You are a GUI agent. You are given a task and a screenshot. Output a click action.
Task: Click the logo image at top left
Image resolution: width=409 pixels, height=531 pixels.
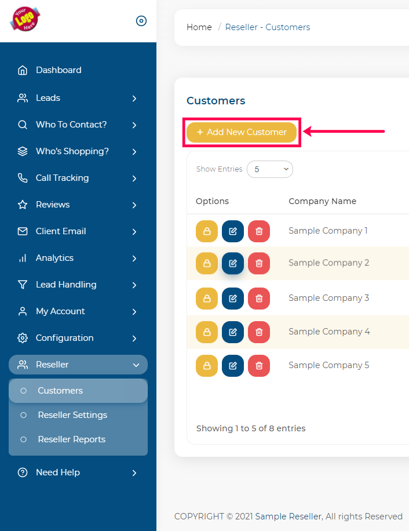coord(25,19)
